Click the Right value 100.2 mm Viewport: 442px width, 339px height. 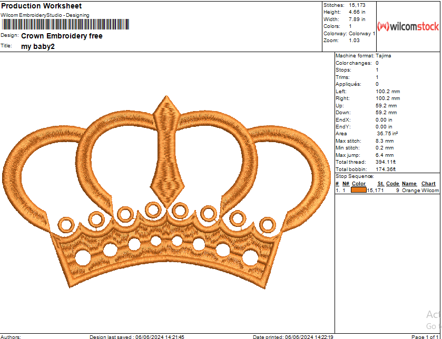[388, 98]
